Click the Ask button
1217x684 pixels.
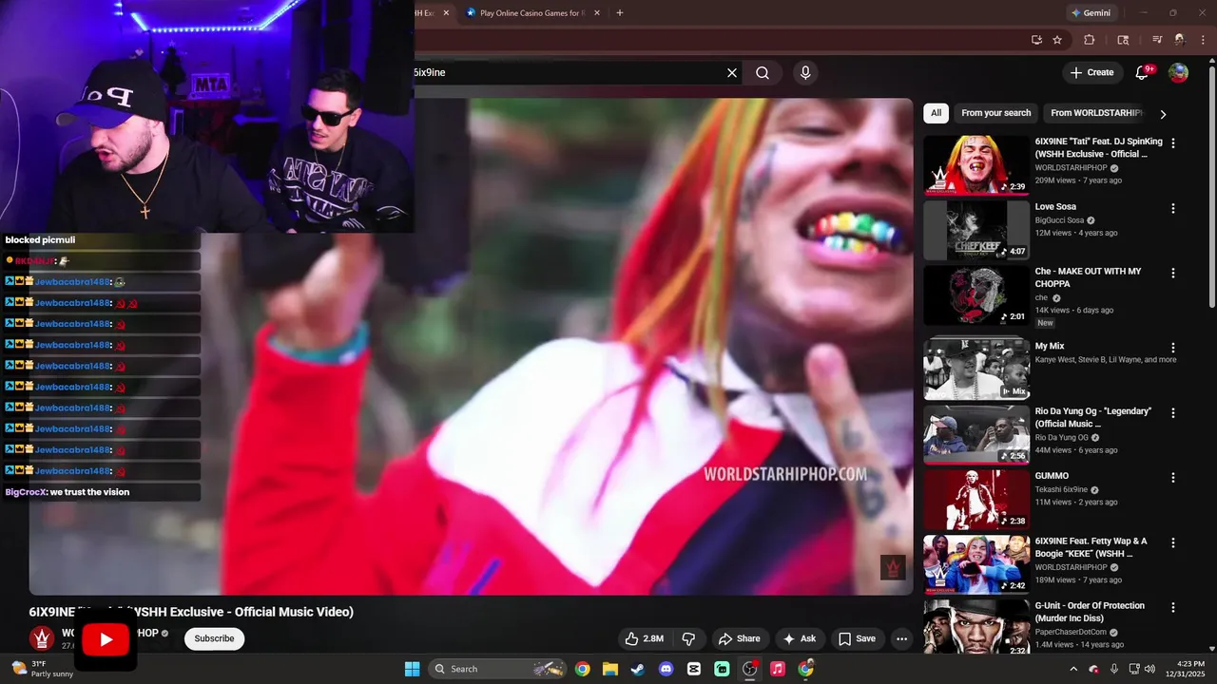(799, 638)
